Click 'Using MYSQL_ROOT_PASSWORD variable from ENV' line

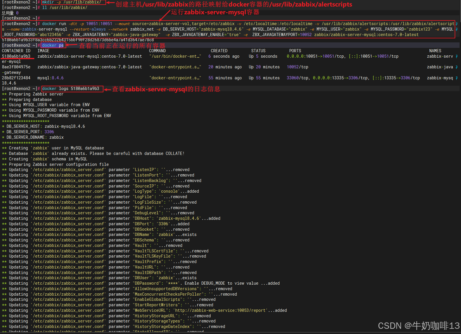(56, 116)
